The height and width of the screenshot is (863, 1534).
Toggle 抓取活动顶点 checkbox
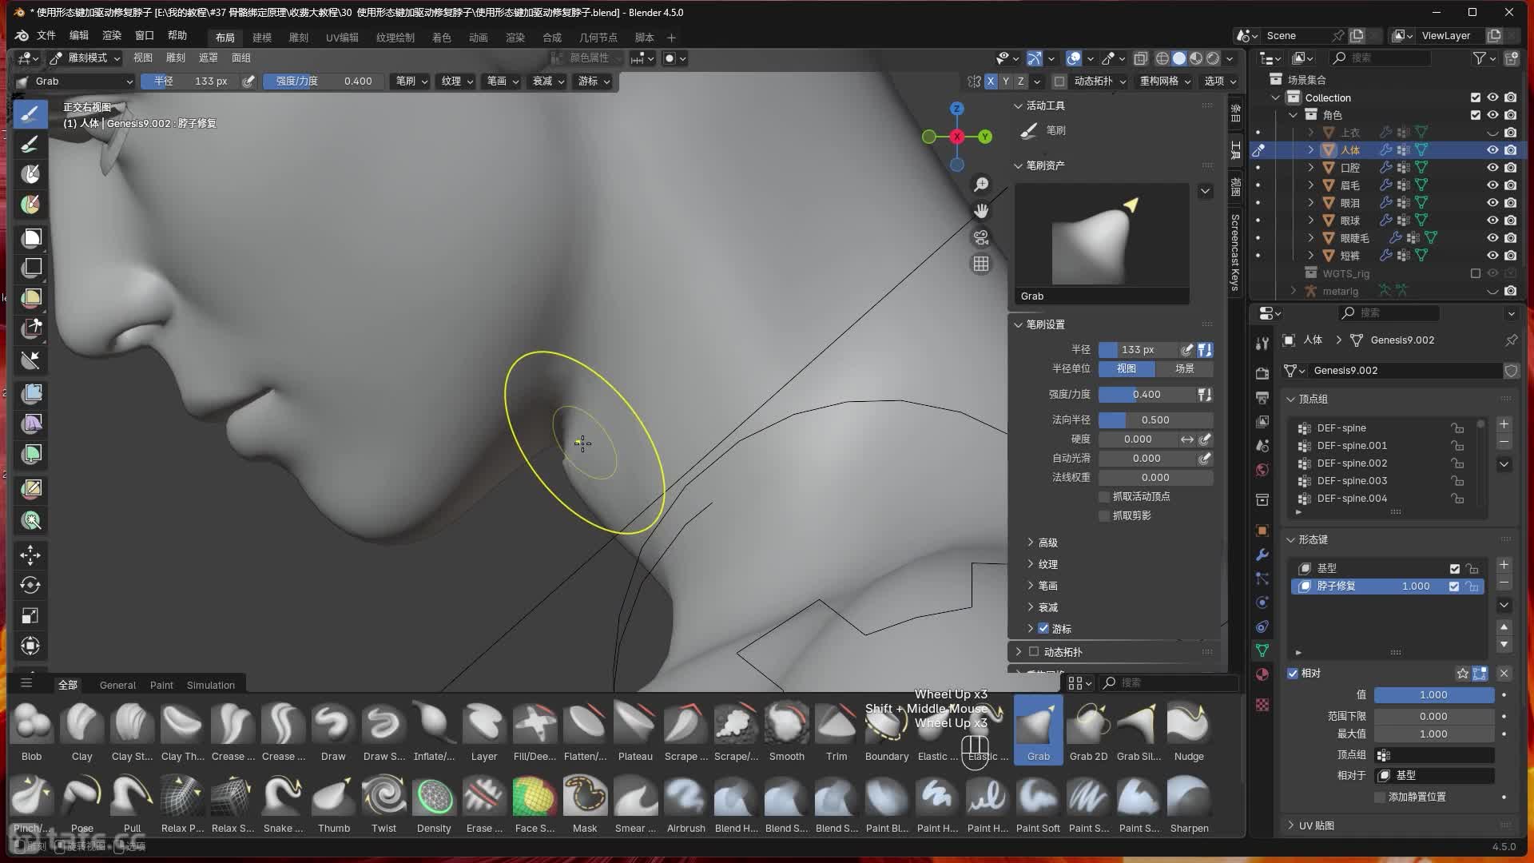click(x=1104, y=497)
